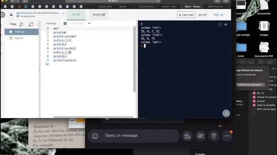Edit the repl name with the pencil icon

click(x=64, y=13)
